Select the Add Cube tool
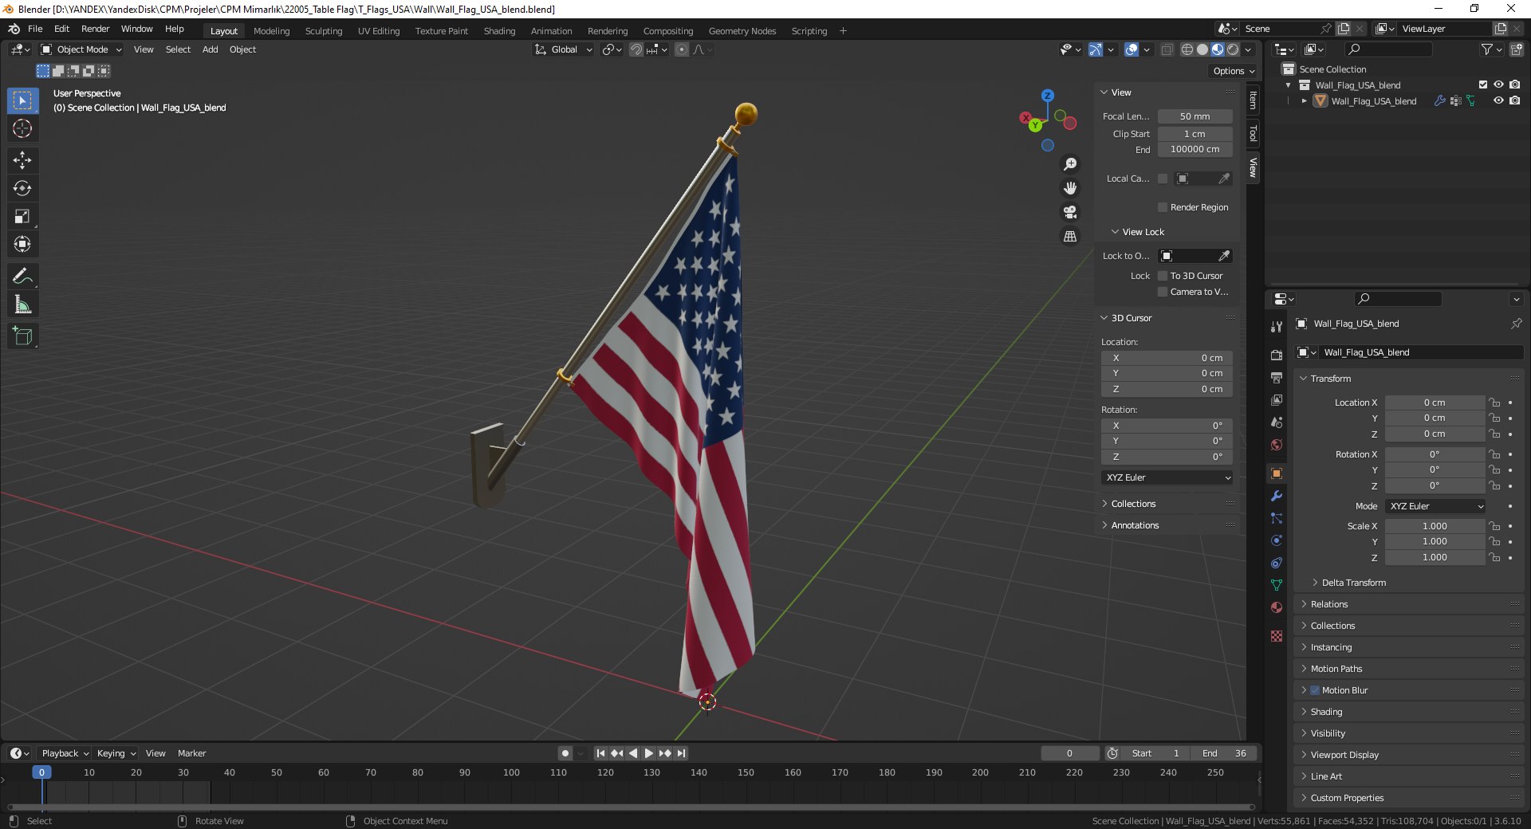 coord(22,336)
